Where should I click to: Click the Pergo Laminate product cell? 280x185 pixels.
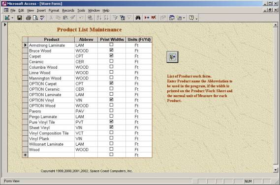tap(51, 117)
